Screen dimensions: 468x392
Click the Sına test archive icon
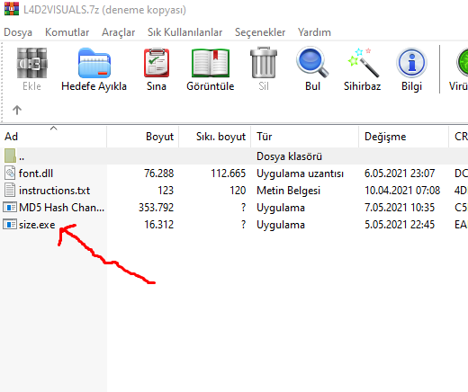click(157, 63)
